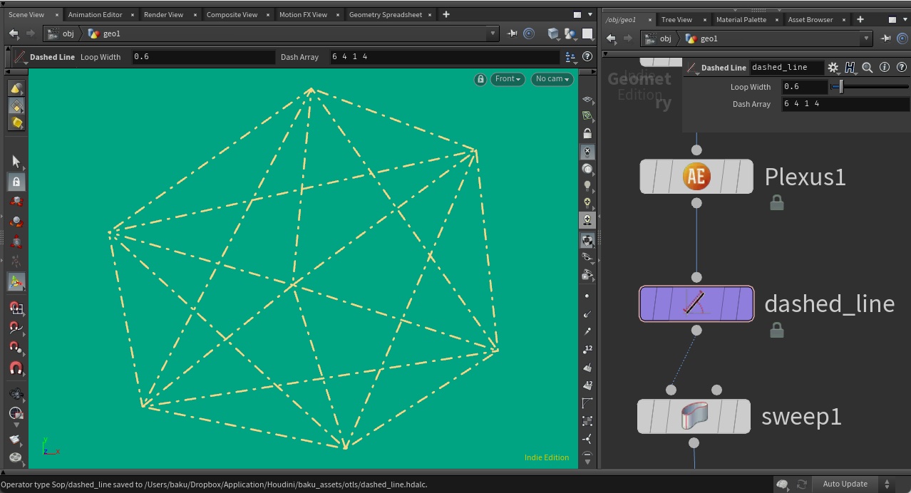Open the Front view dropdown
This screenshot has width=911, height=493.
point(508,79)
